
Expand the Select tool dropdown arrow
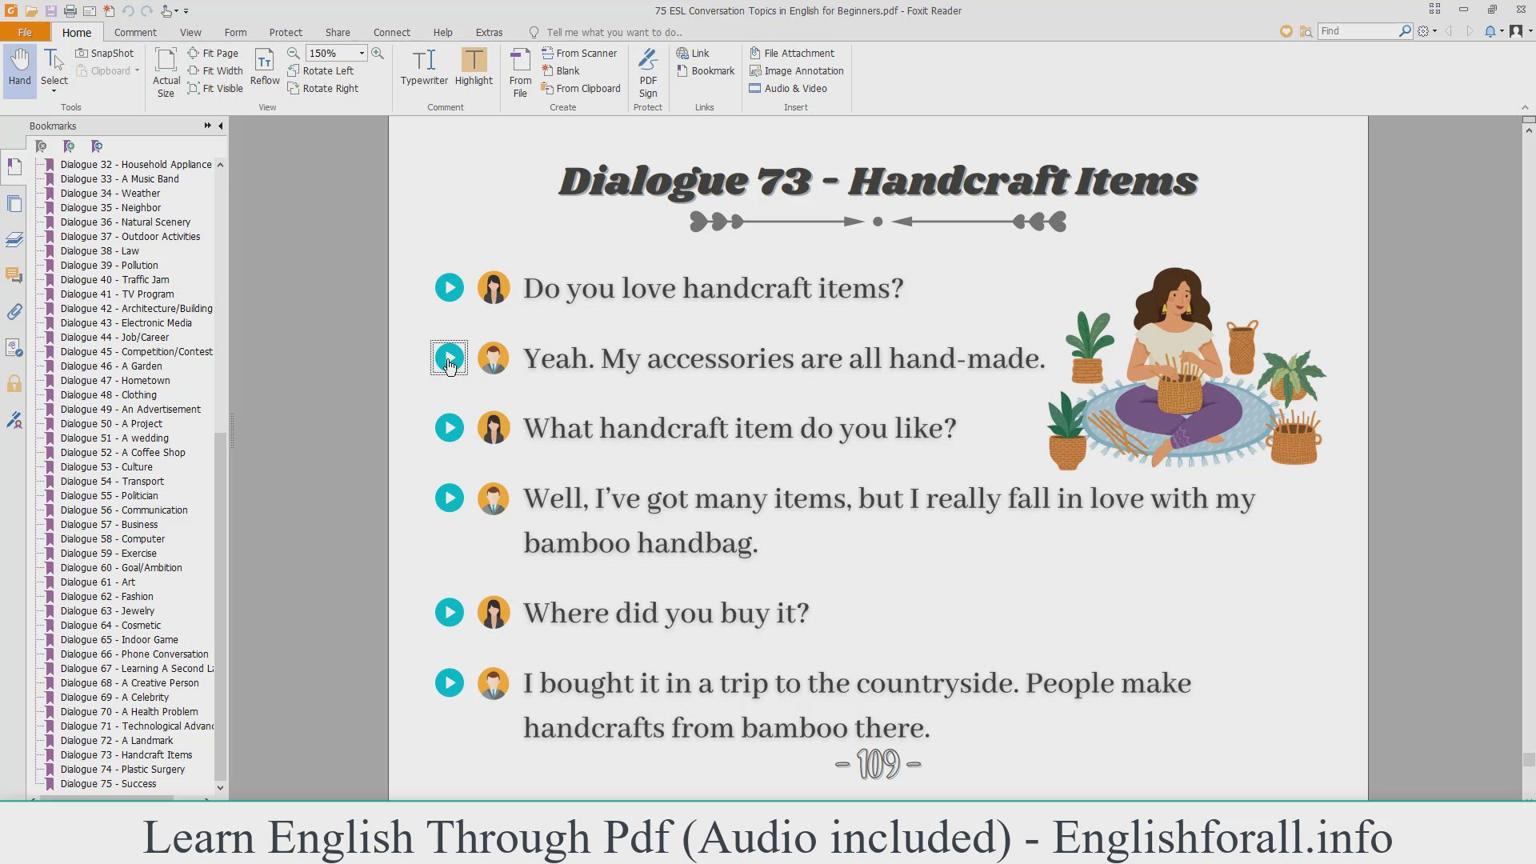point(54,91)
